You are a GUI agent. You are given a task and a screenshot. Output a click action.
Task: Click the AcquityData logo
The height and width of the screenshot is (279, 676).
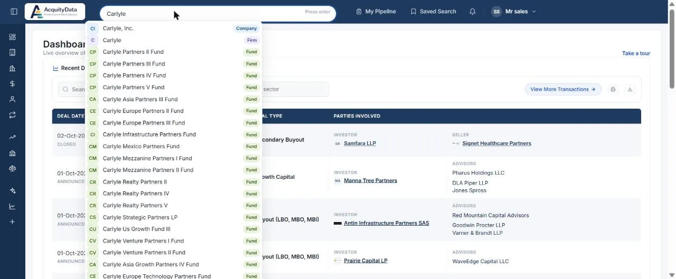point(54,12)
